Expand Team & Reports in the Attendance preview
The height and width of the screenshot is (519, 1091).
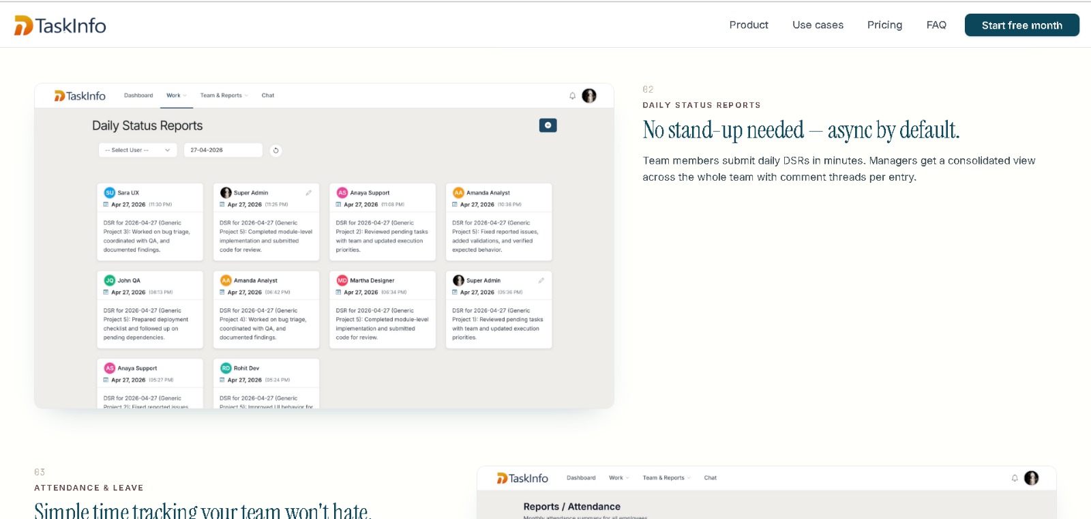click(666, 478)
